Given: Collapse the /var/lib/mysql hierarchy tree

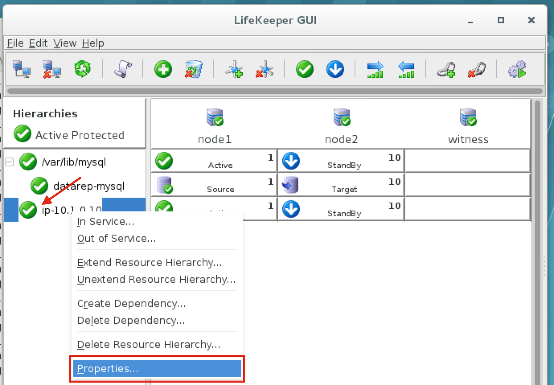Looking at the screenshot, I should pos(9,162).
